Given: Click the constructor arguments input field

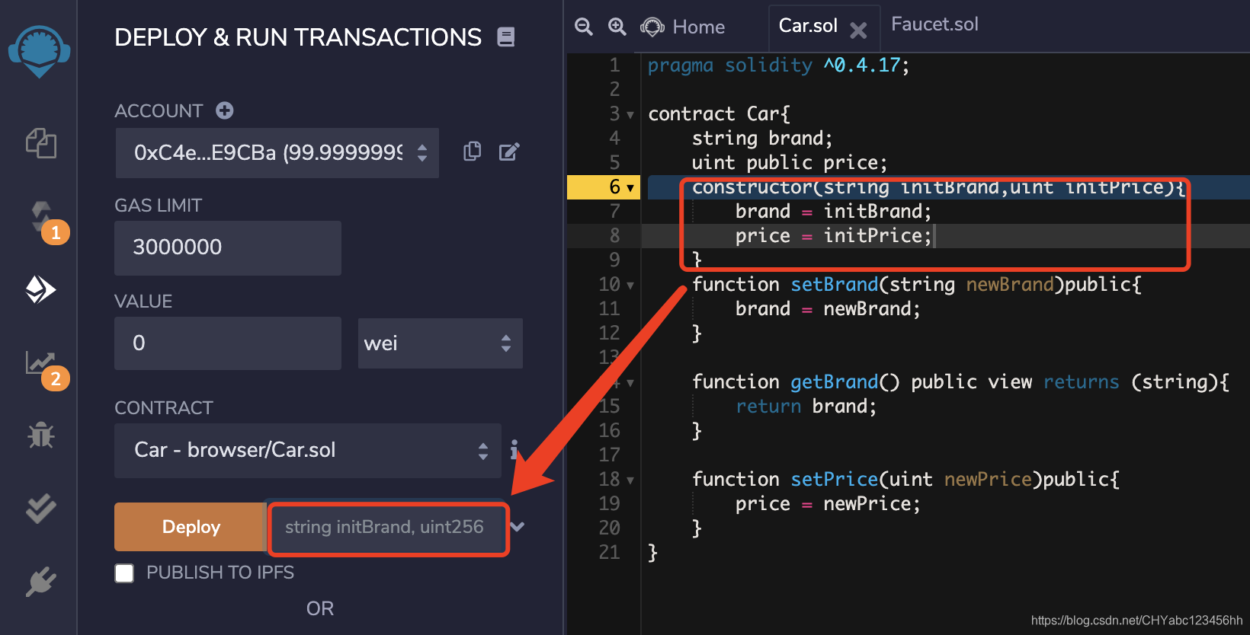Looking at the screenshot, I should (388, 527).
